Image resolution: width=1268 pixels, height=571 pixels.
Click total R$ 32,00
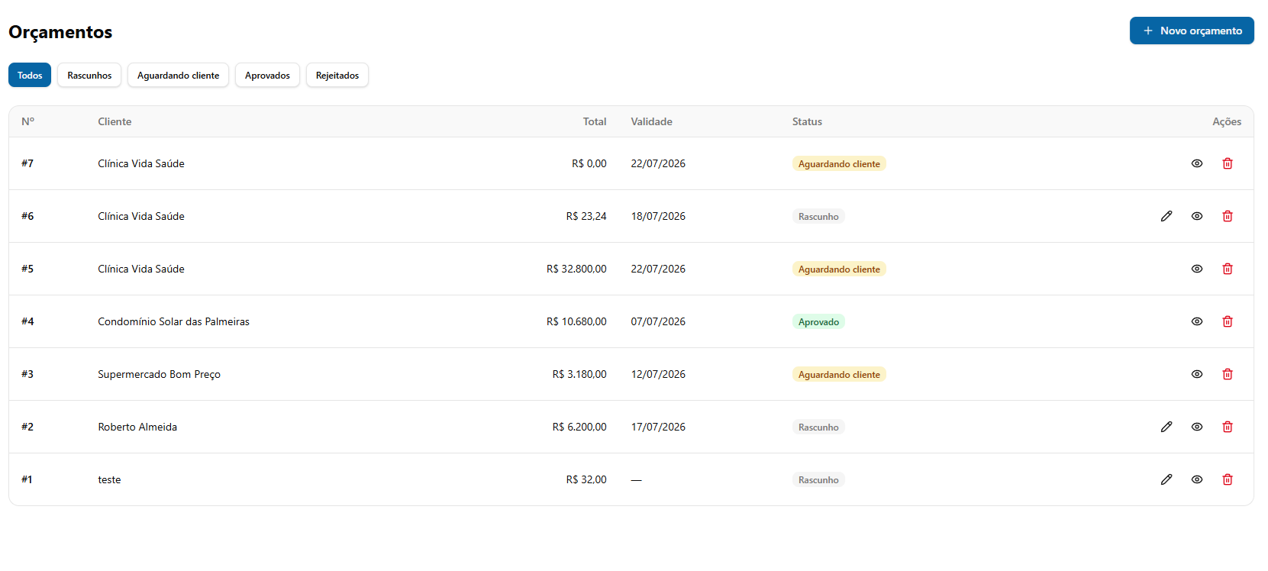coord(586,479)
